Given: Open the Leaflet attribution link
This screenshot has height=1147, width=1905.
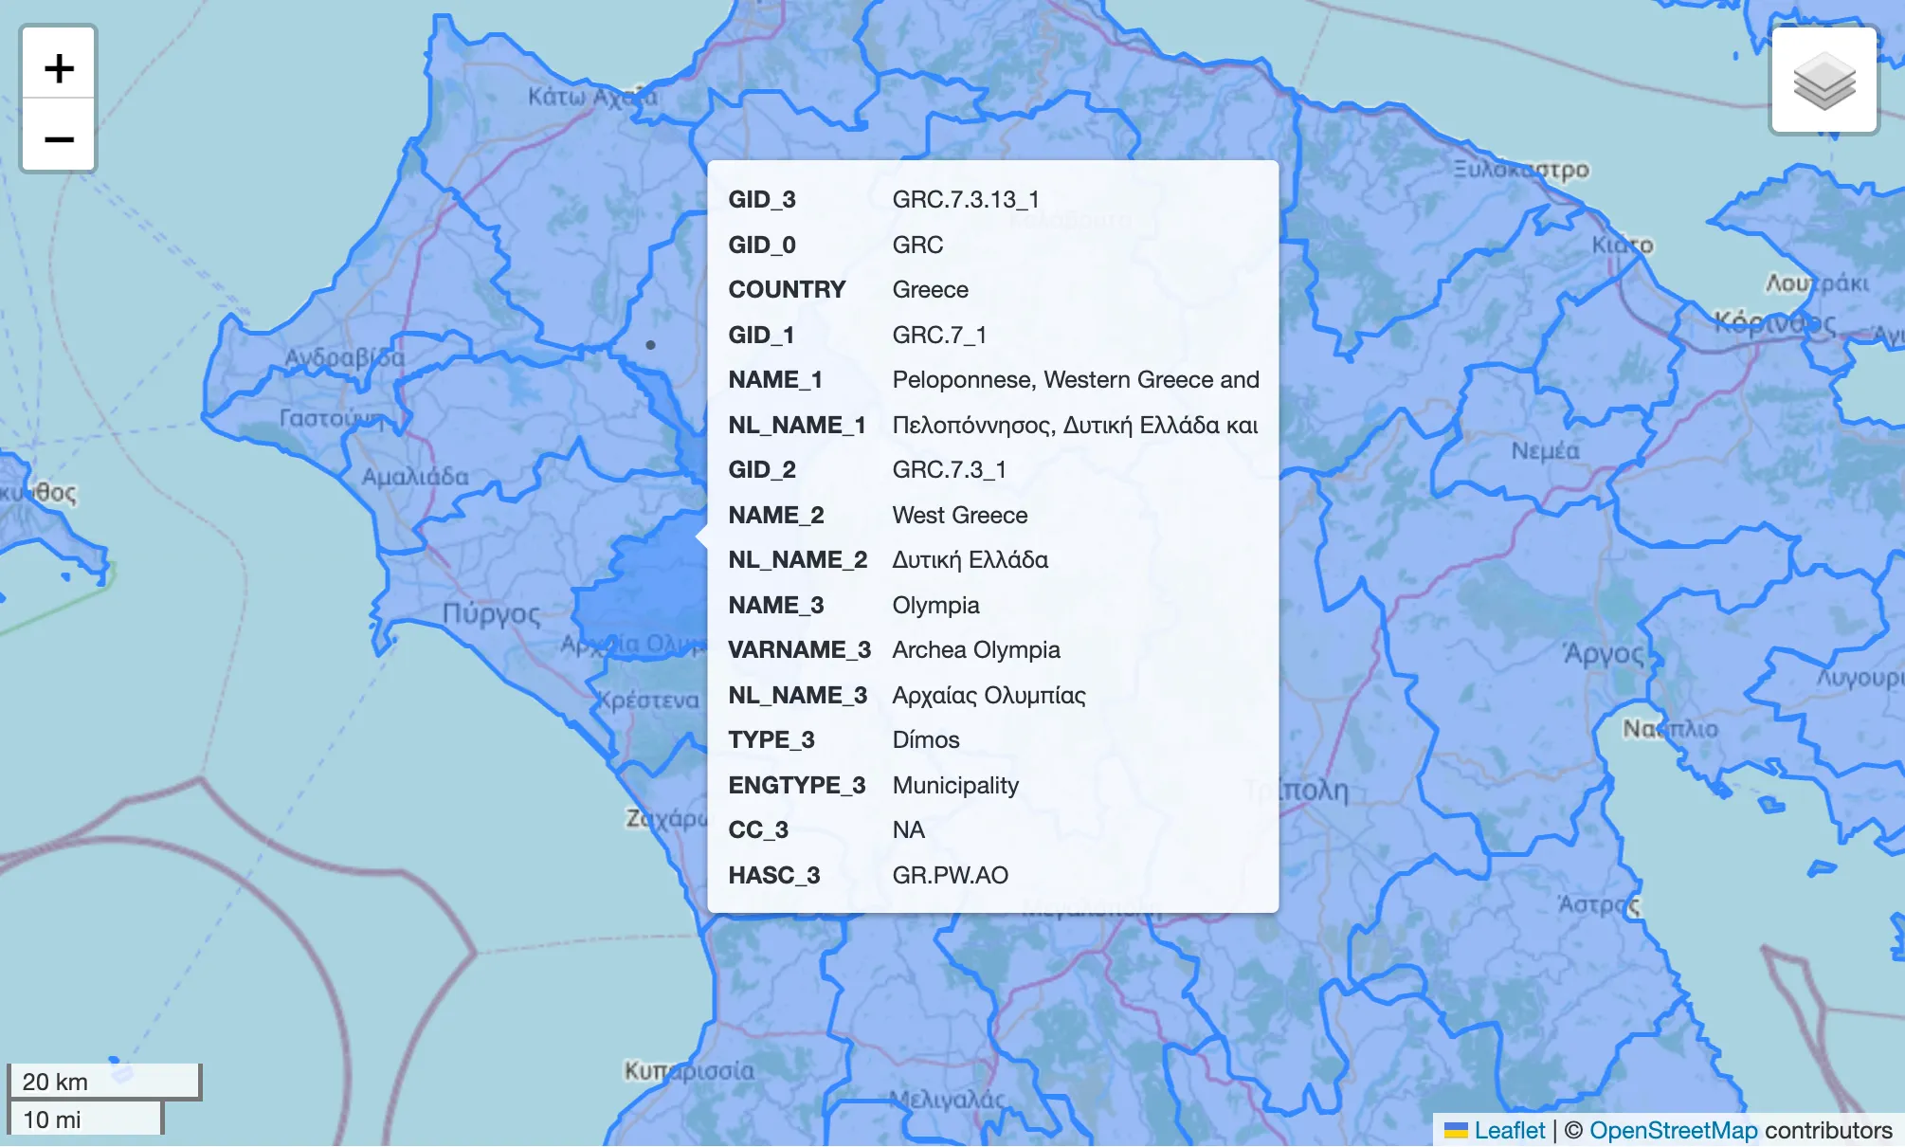Looking at the screenshot, I should pyautogui.click(x=1509, y=1130).
